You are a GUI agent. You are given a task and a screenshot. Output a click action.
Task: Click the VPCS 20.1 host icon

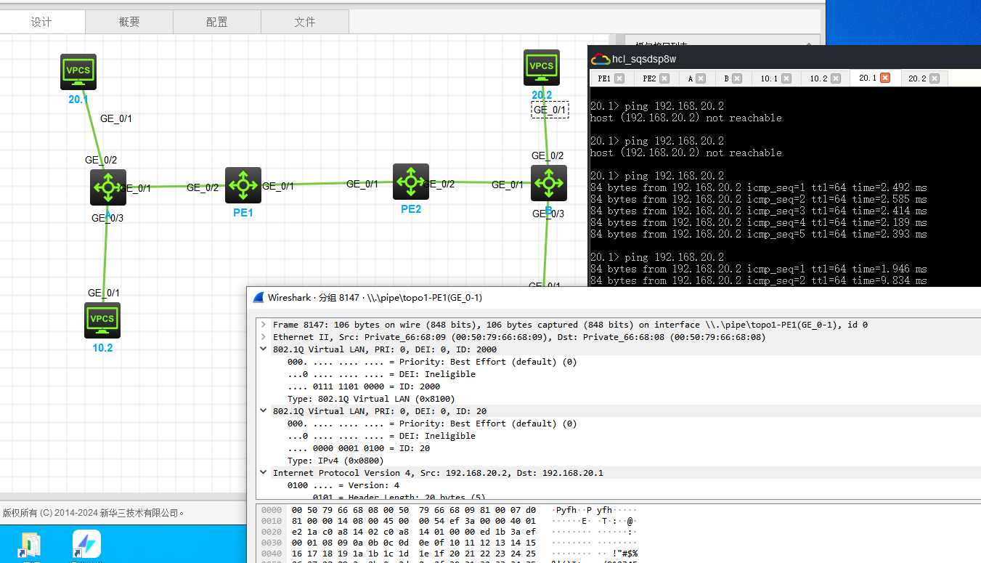78,71
